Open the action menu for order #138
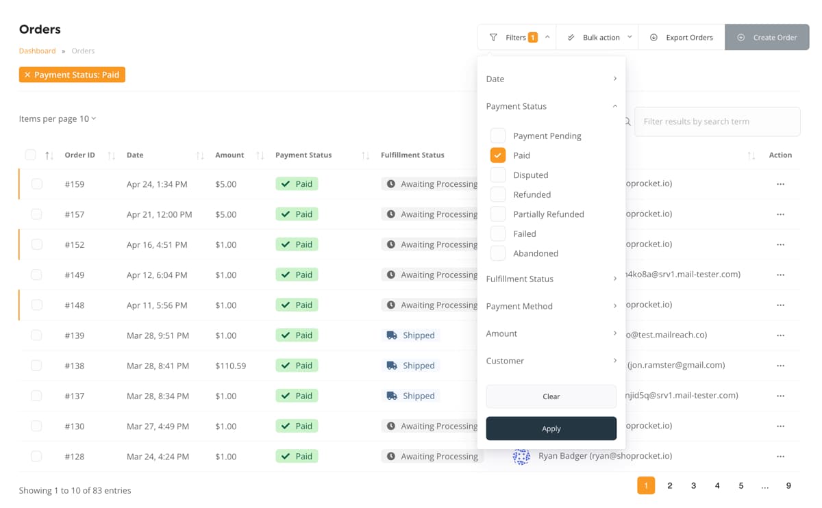 pos(780,366)
